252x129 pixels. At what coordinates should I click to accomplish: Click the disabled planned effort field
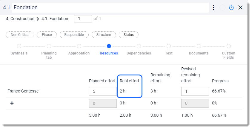(103, 103)
